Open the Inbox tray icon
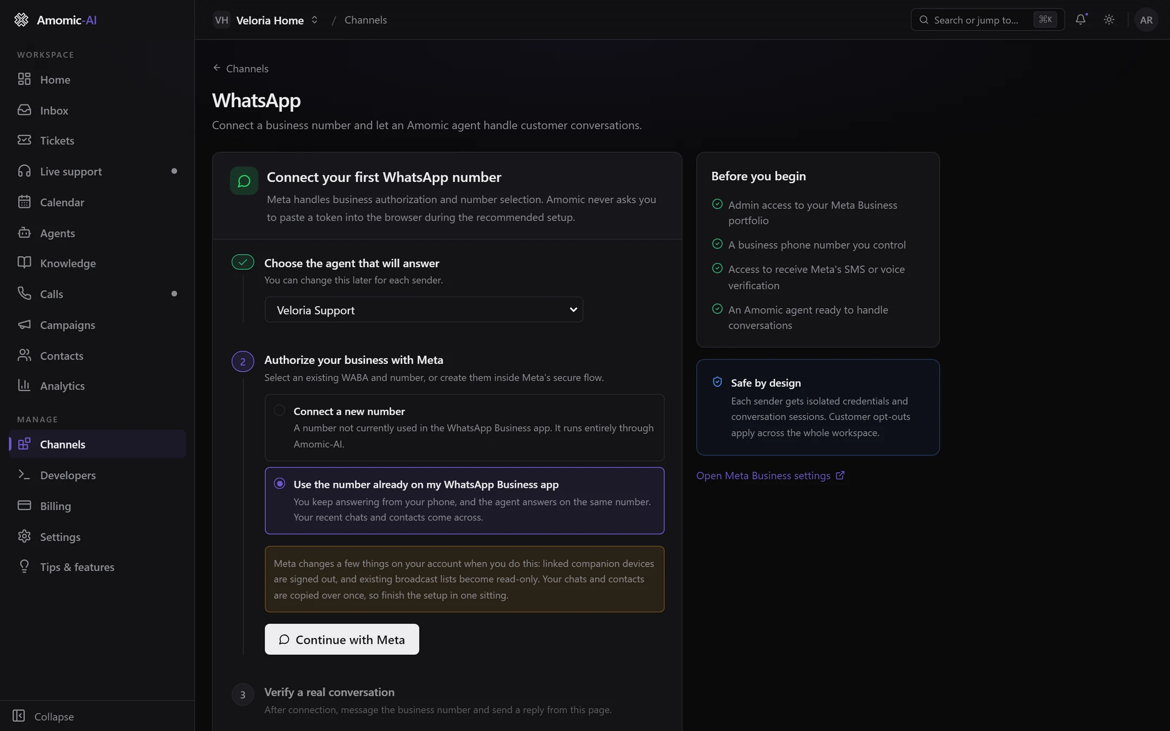The image size is (1170, 731). pyautogui.click(x=24, y=110)
